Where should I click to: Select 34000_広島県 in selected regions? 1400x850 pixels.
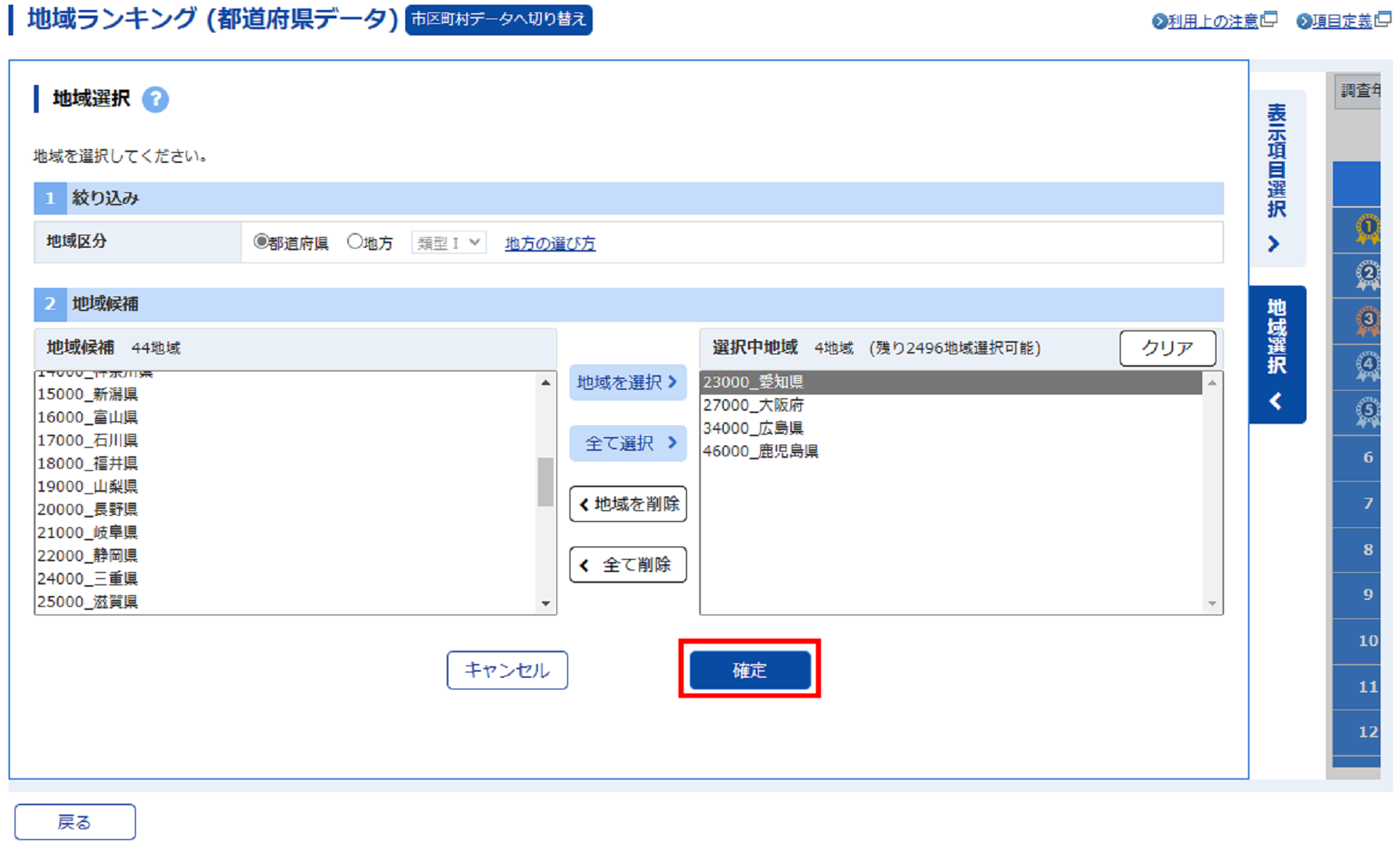pos(951,428)
